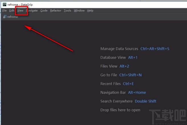Click the refrome project icon in the navigation bar
The image size is (187, 125).
(x=5, y=17)
